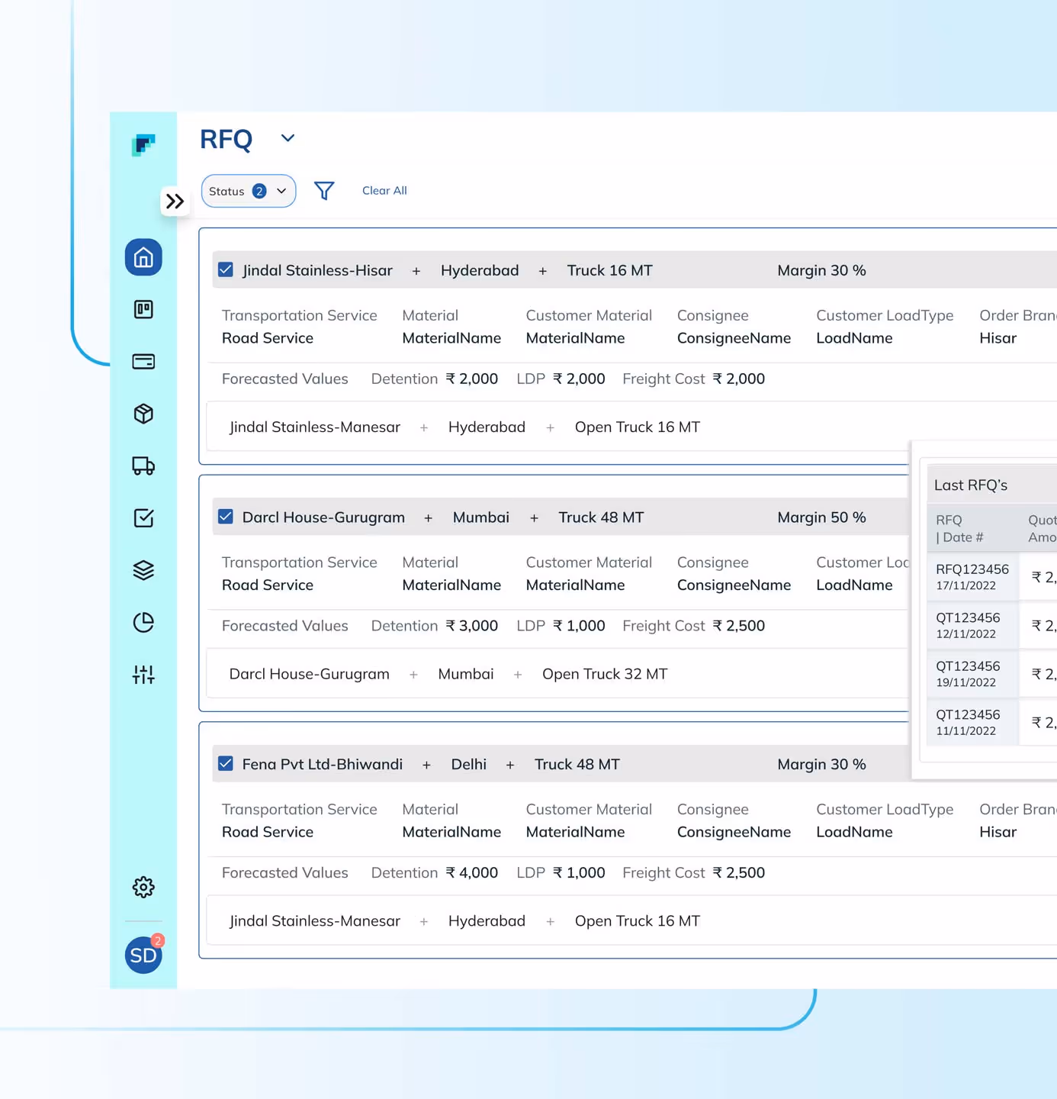Viewport: 1057px width, 1099px height.
Task: Open the sliders controls sidebar icon
Action: point(143,675)
